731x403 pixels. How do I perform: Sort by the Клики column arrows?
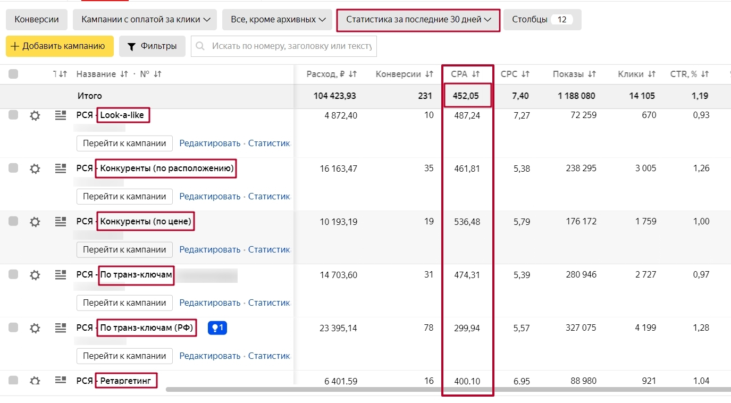tap(652, 74)
